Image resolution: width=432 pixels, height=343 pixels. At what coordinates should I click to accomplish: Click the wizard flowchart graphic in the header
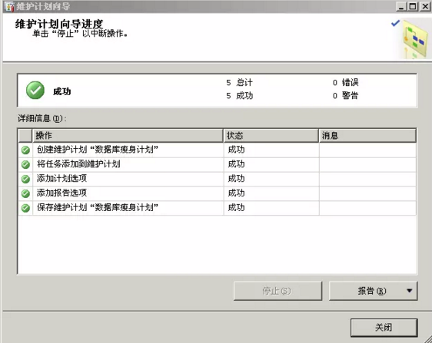[415, 39]
